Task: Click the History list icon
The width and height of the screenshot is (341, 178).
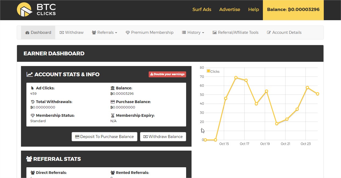Action: (184, 32)
